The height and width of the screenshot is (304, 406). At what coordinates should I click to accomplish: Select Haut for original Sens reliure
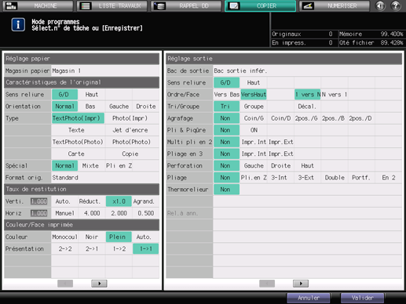[x=92, y=95]
